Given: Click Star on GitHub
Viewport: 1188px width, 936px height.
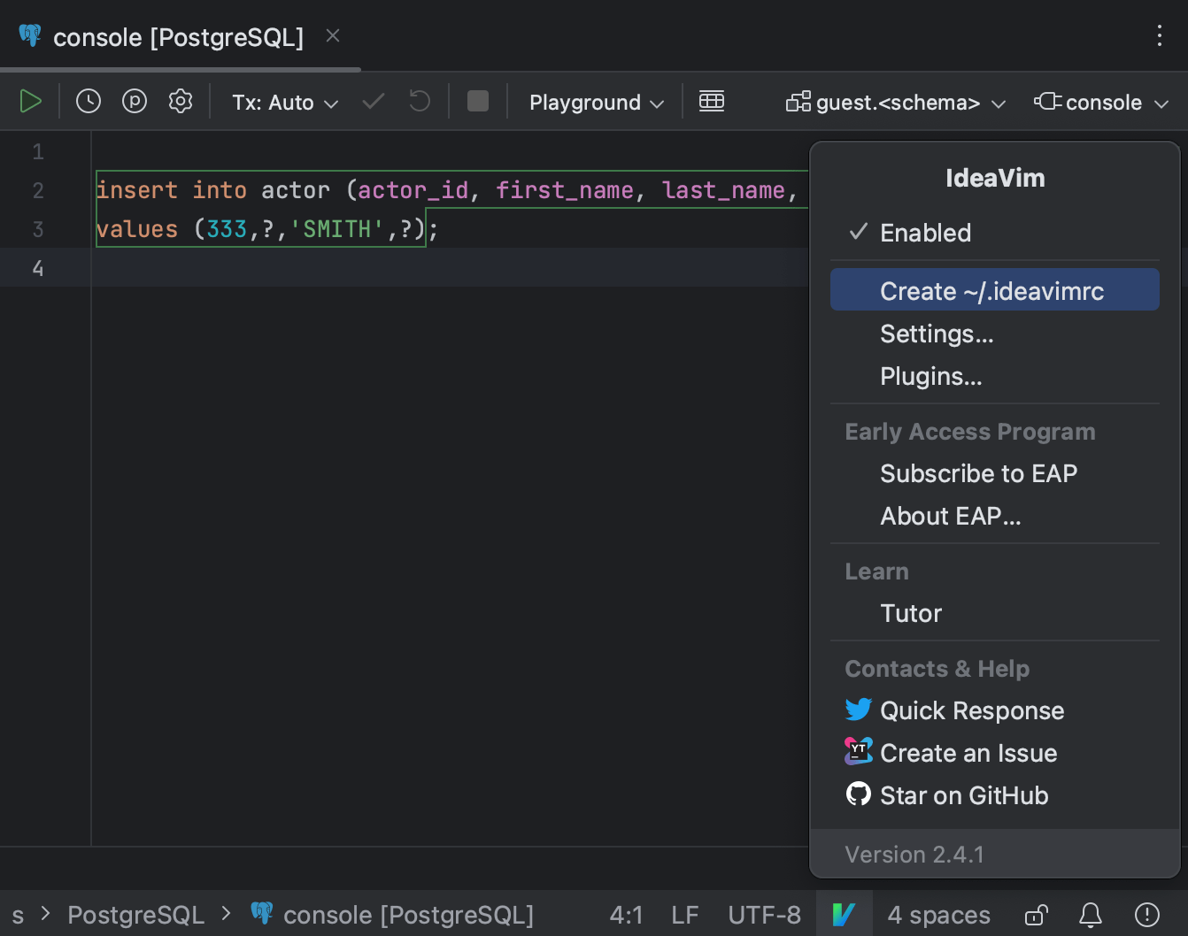Looking at the screenshot, I should 963,795.
